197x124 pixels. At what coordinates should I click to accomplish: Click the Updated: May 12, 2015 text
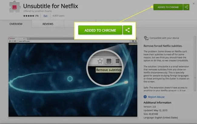(155, 110)
